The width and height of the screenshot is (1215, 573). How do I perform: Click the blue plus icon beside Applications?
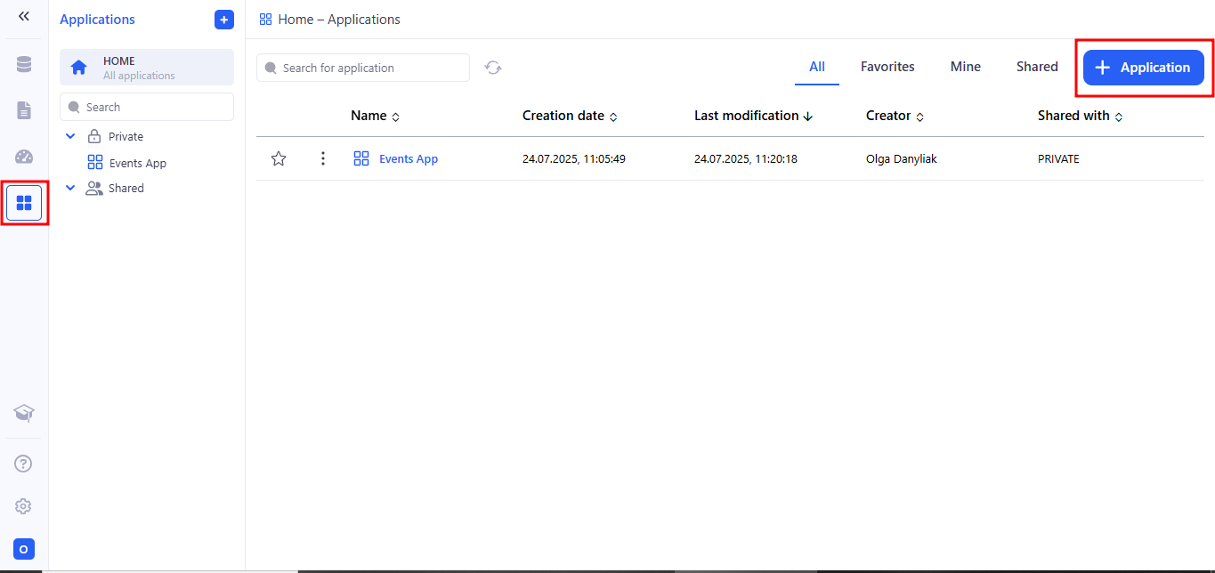tap(224, 20)
